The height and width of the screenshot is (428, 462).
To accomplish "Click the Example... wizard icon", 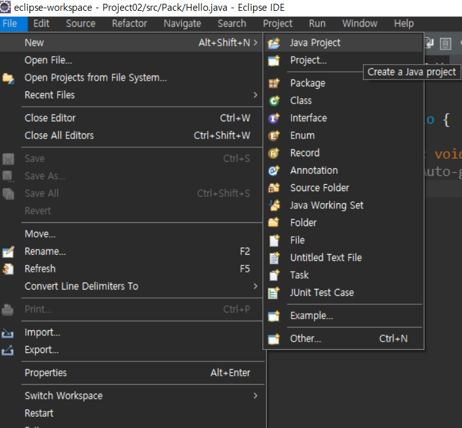I will pos(274,316).
